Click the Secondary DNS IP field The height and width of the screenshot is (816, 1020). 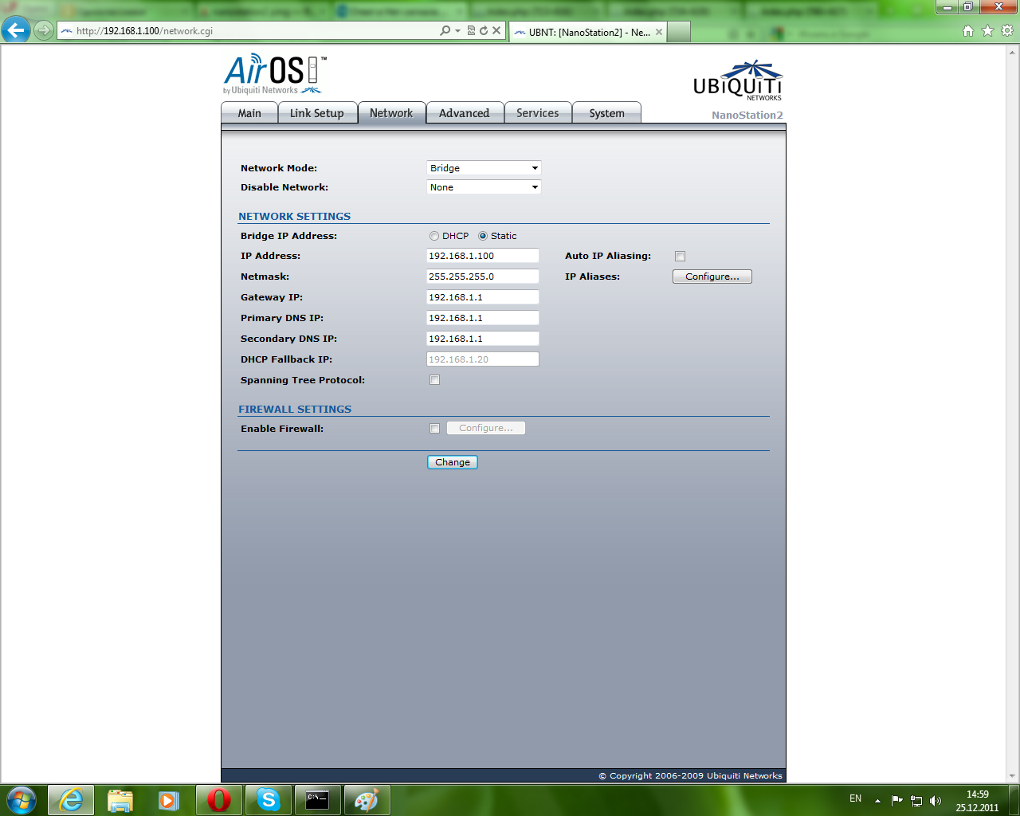tap(483, 339)
